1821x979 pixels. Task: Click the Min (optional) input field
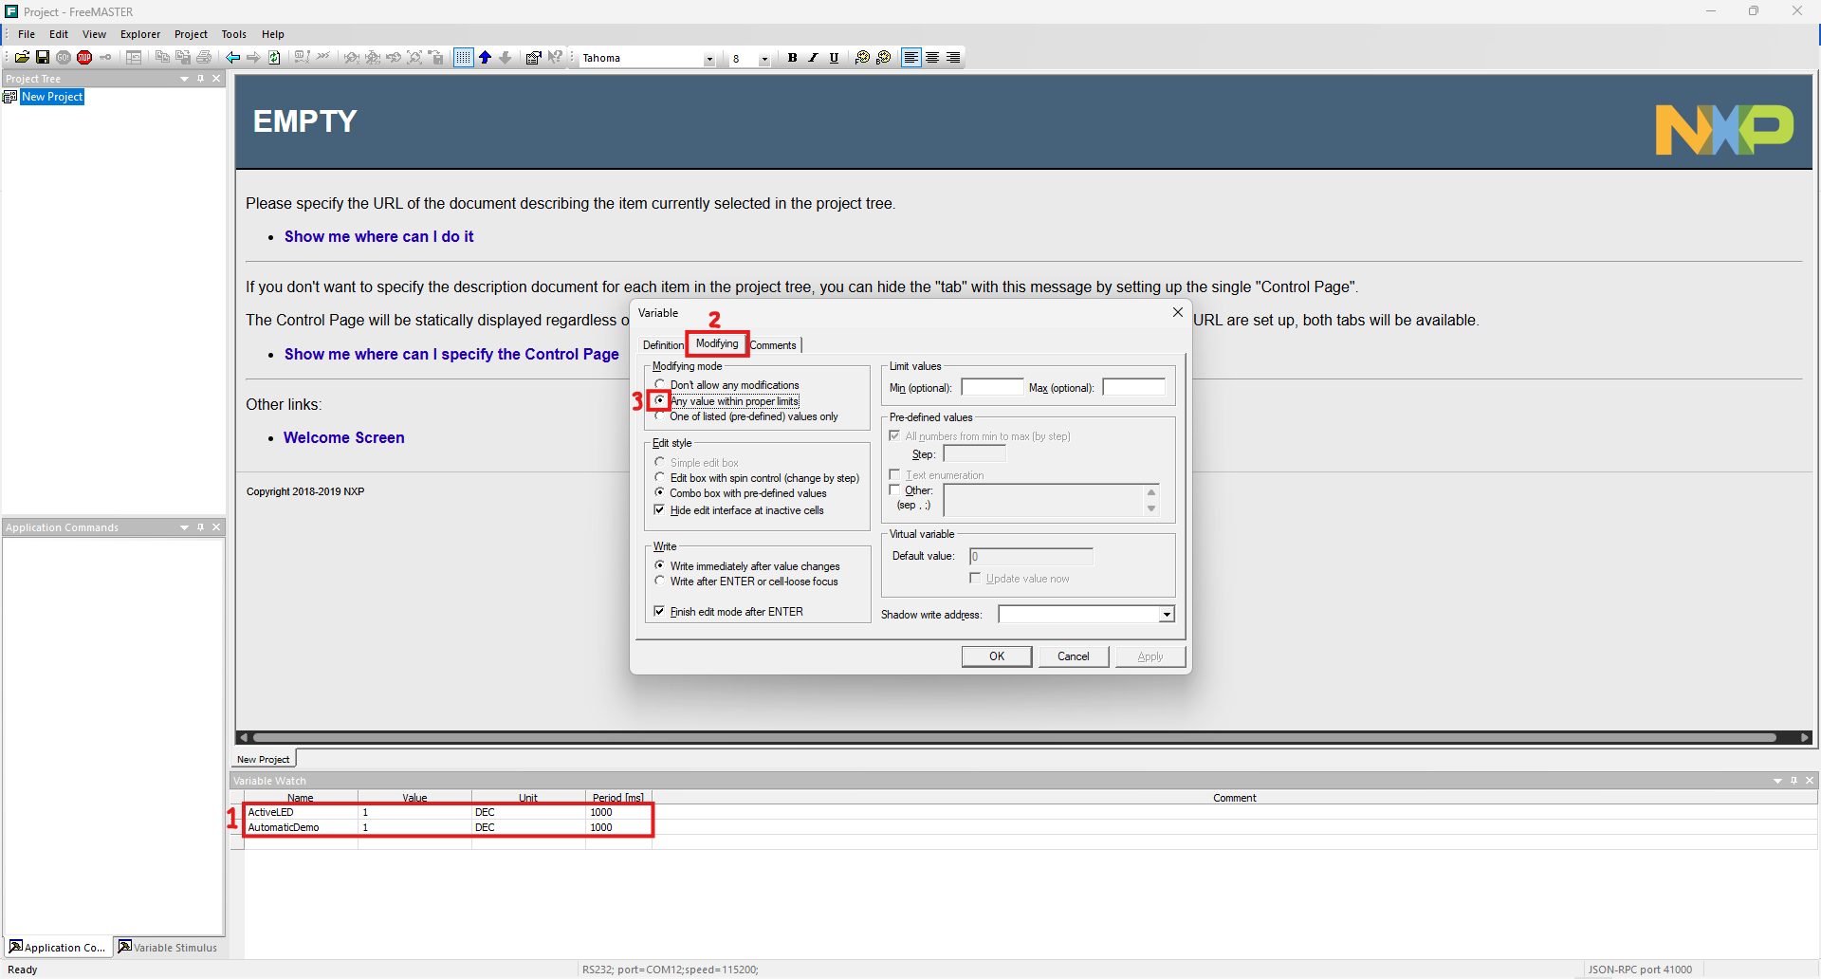[993, 387]
